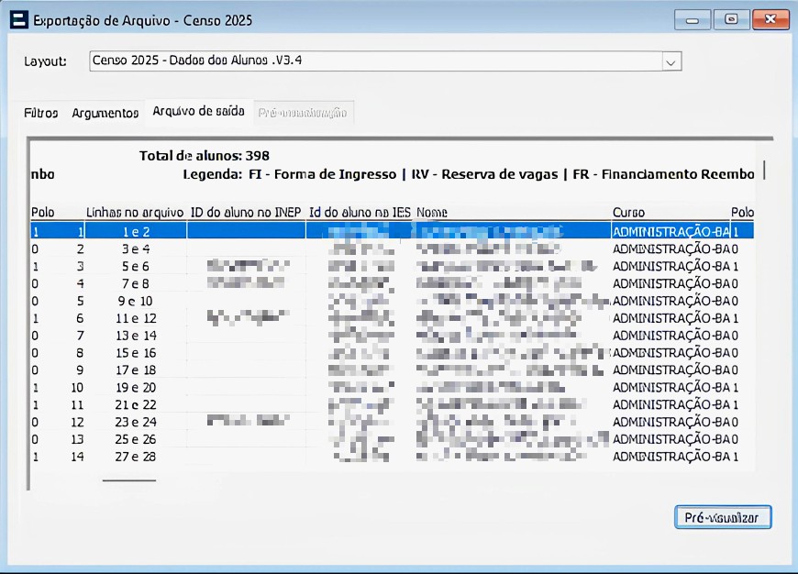Viewport: 798px width, 574px height.
Task: Select the row with lines 17 e 18
Action: pos(392,370)
